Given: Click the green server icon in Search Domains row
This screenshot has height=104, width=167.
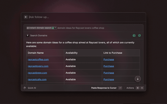Looking at the screenshot, I should point(134,35).
